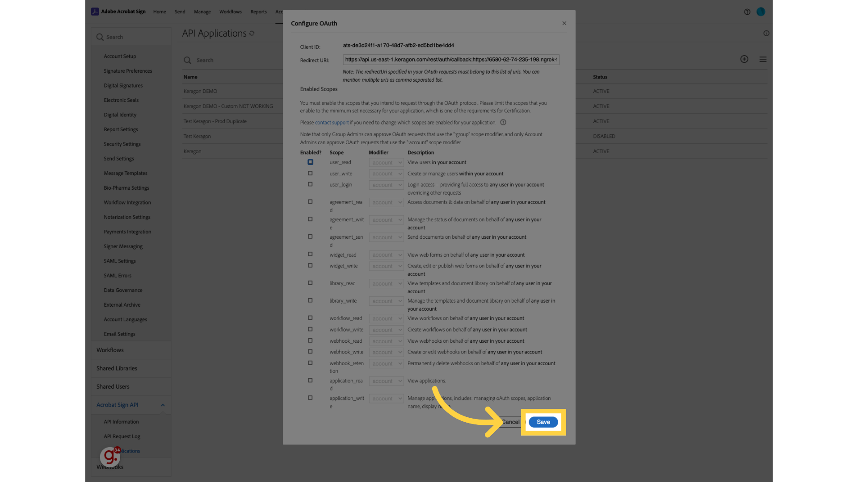The image size is (858, 482).
Task: Open the Send menu
Action: pos(180,12)
